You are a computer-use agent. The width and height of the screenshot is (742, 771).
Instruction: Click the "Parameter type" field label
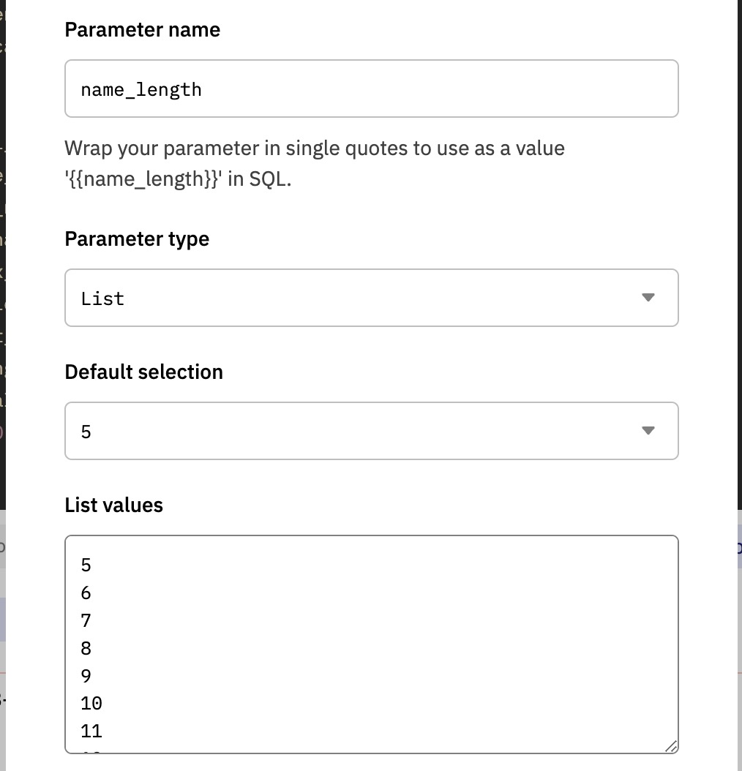click(137, 239)
